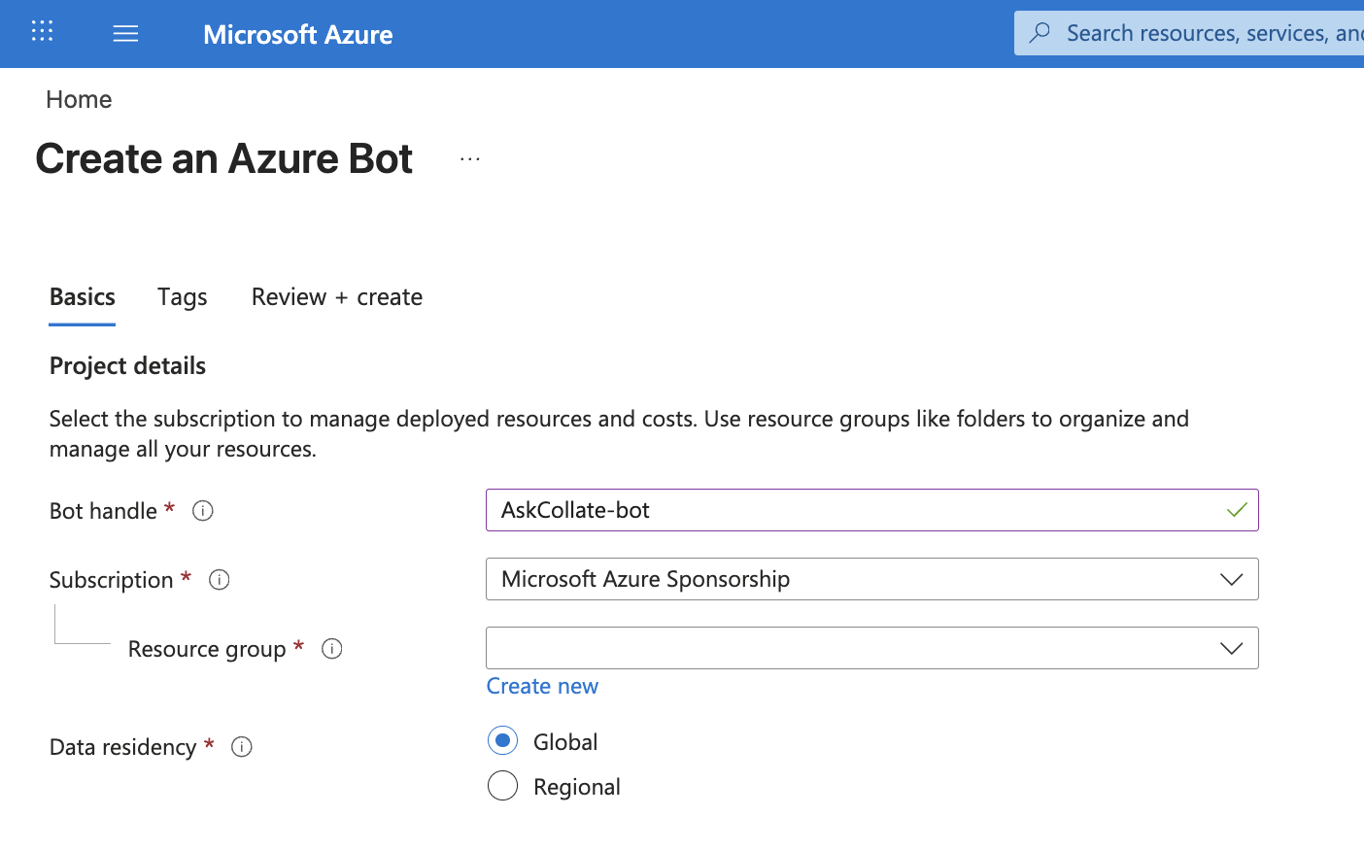Click Create new resource group link
Image resolution: width=1364 pixels, height=851 pixels.
[x=542, y=686]
